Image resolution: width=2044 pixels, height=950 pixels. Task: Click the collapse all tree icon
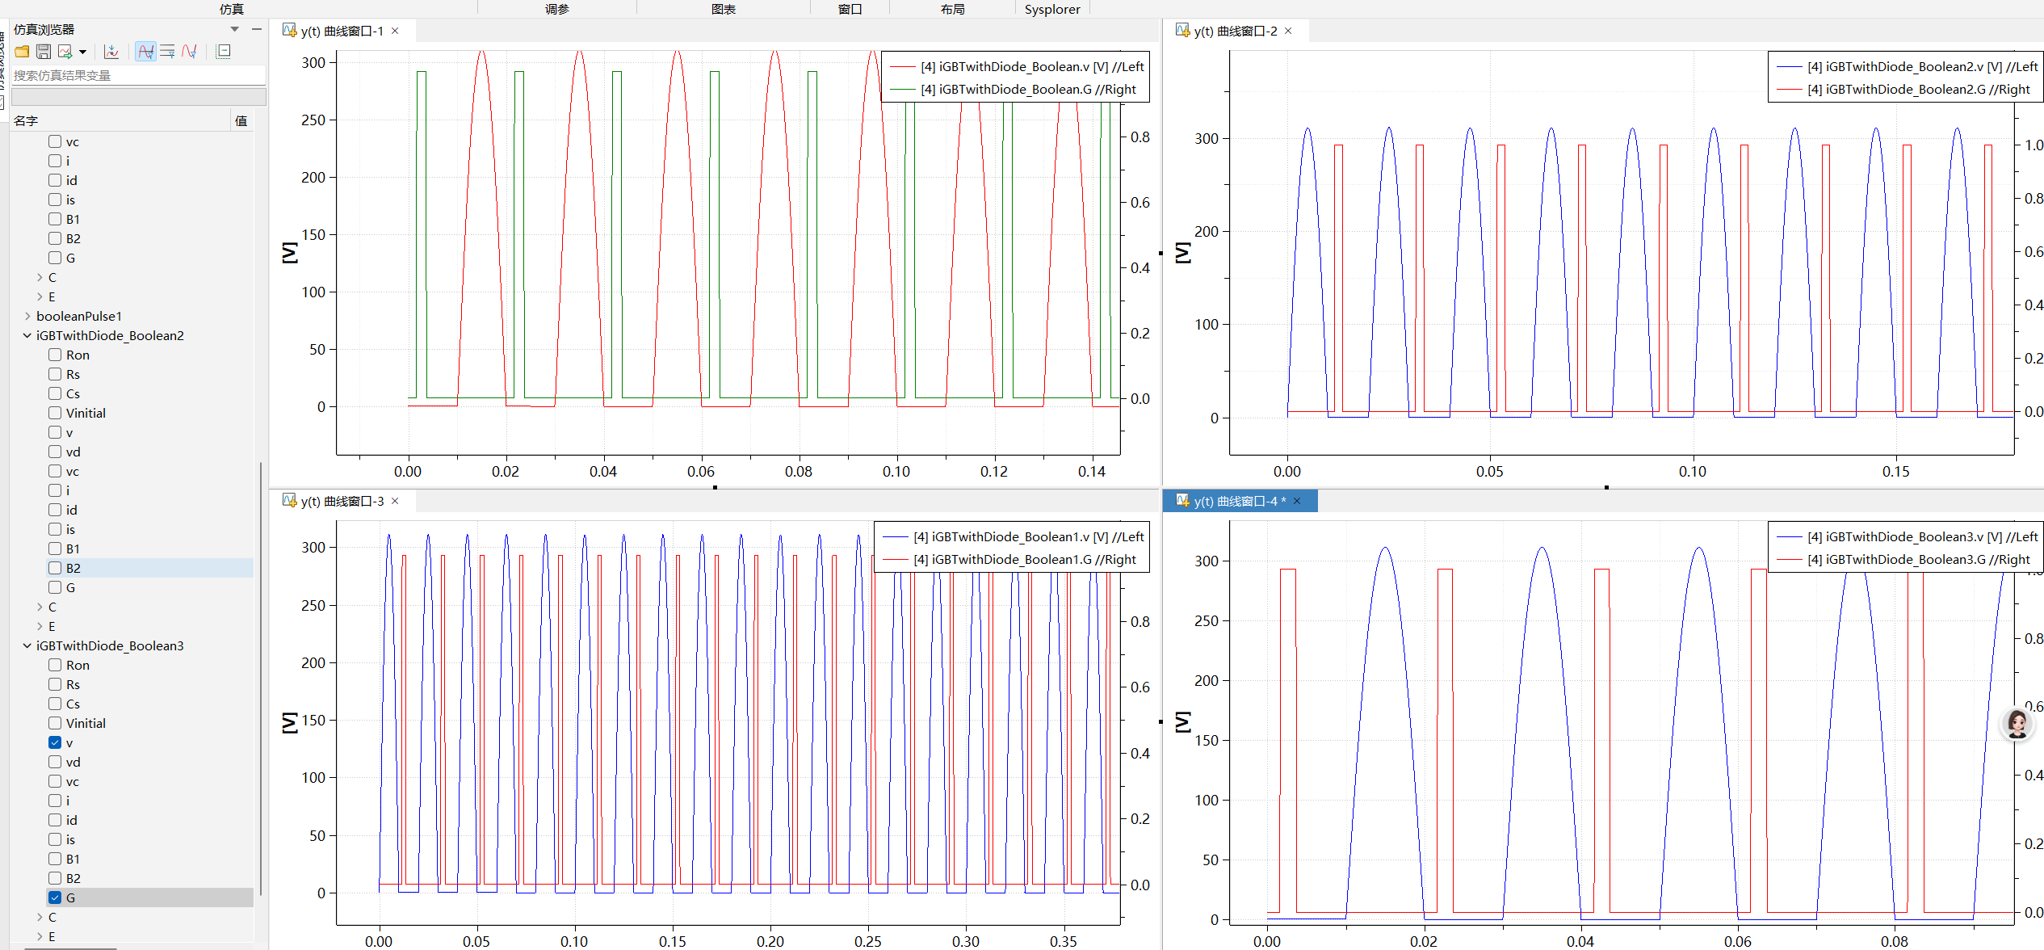tap(224, 52)
